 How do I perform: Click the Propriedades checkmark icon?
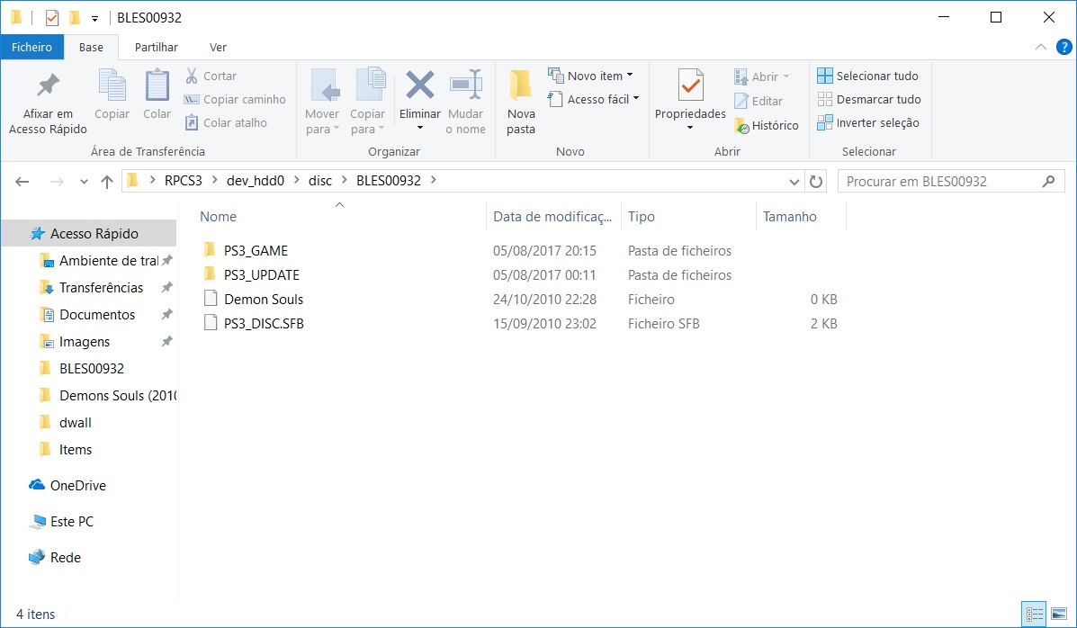690,85
